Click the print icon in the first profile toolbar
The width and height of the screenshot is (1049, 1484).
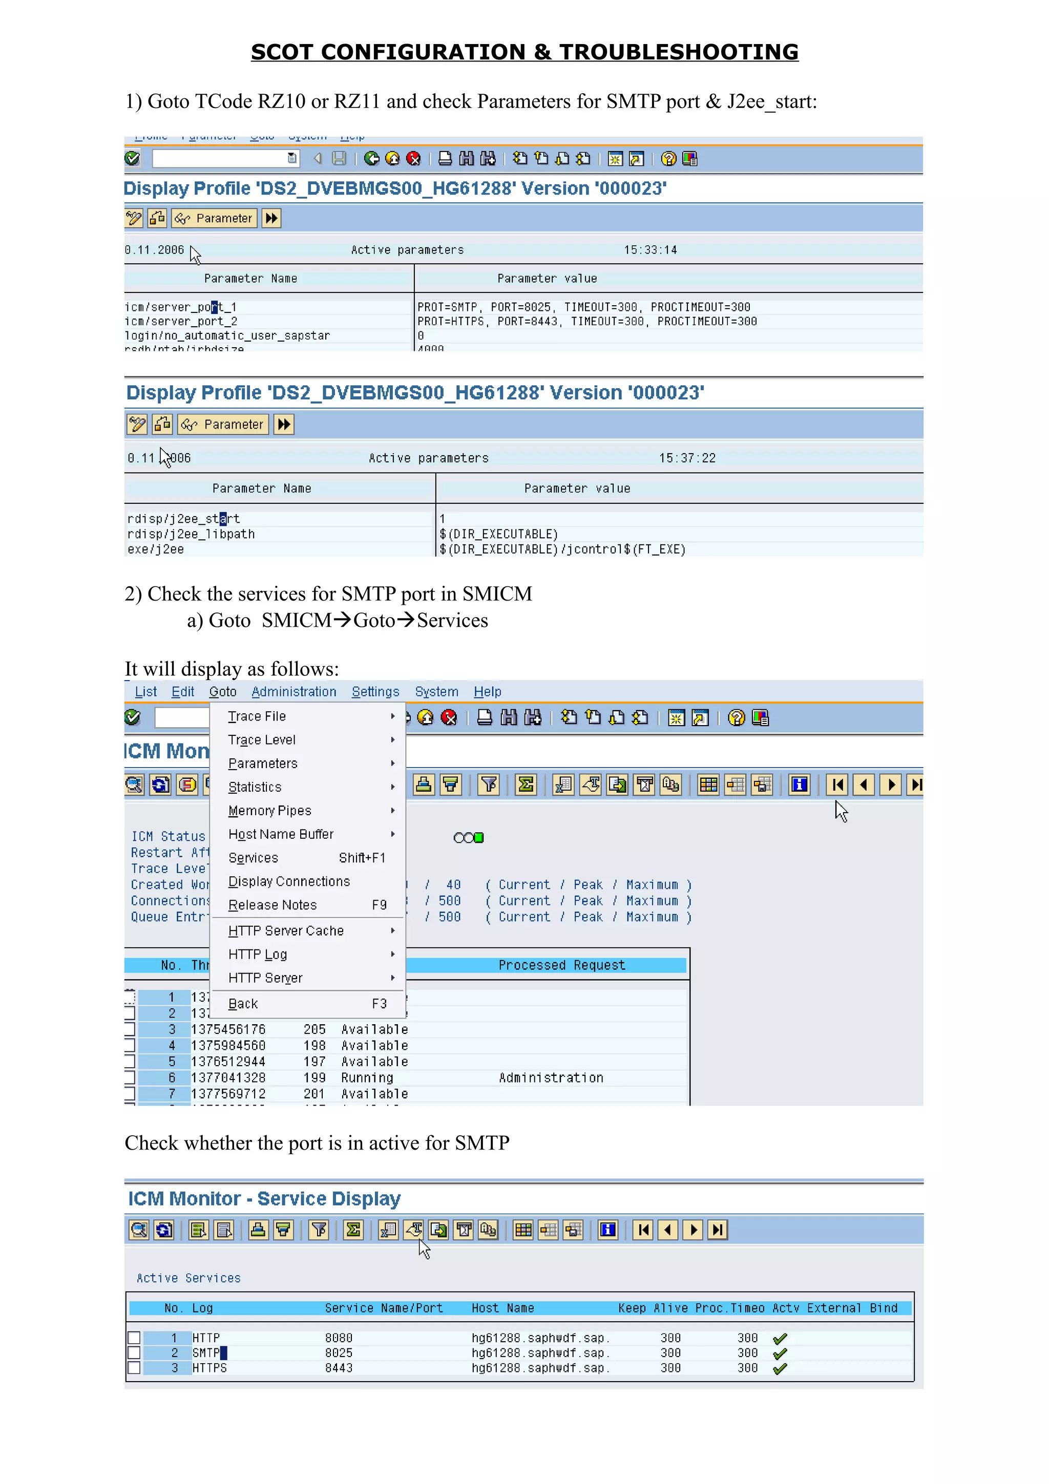point(445,158)
